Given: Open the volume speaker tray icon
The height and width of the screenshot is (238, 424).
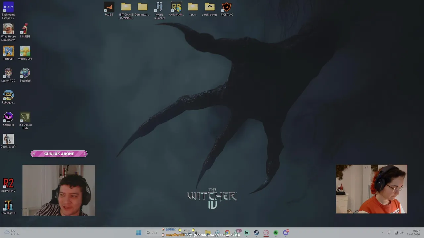Looking at the screenshot, I should [402, 233].
